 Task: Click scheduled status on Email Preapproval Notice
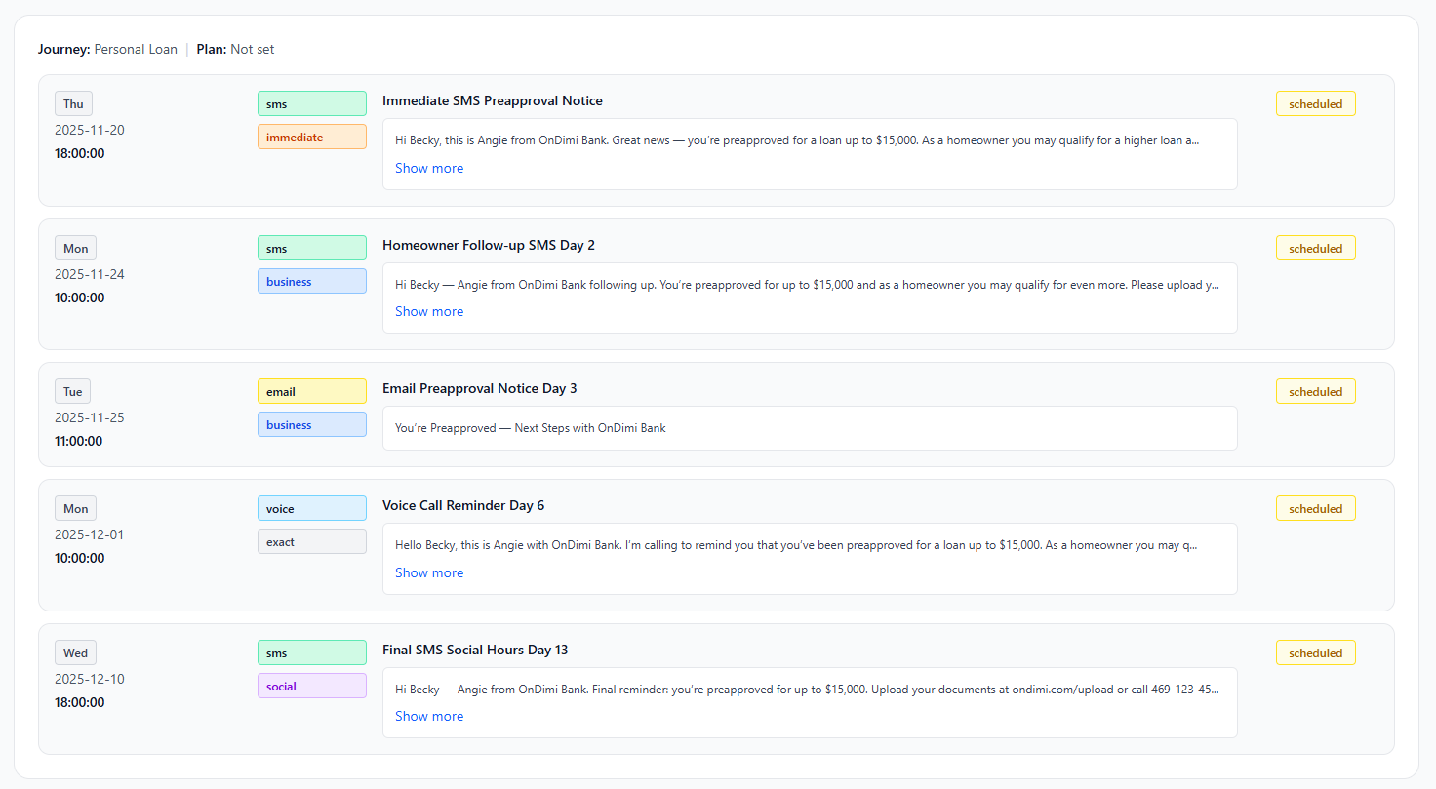pyautogui.click(x=1315, y=392)
